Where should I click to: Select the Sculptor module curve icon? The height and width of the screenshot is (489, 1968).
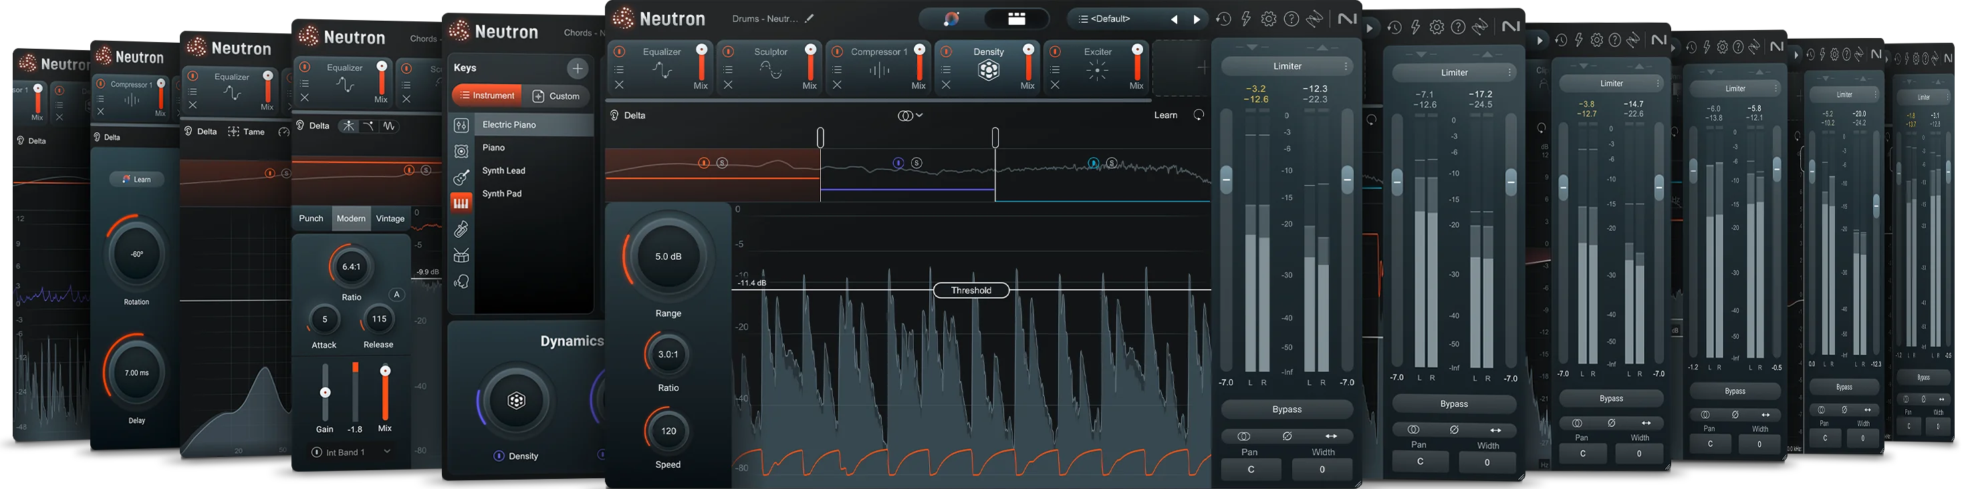click(x=771, y=70)
